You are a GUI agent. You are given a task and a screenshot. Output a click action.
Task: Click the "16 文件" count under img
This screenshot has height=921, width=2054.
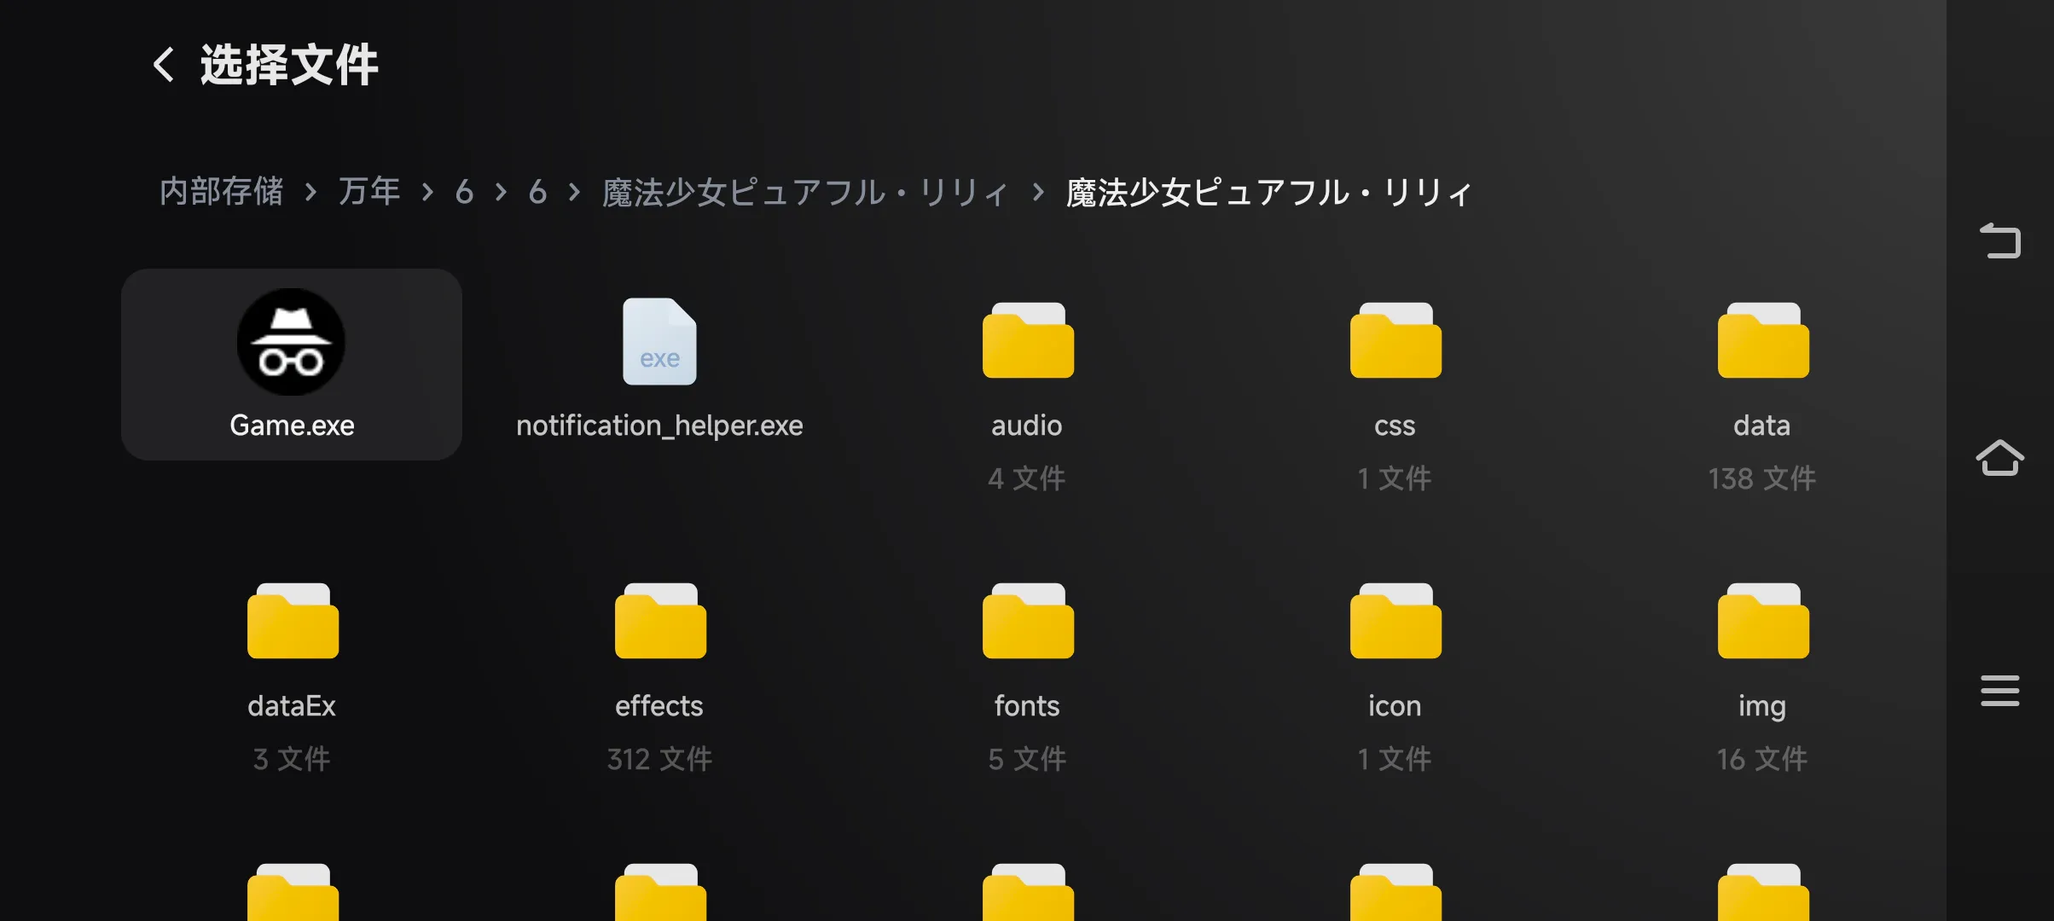(x=1762, y=759)
